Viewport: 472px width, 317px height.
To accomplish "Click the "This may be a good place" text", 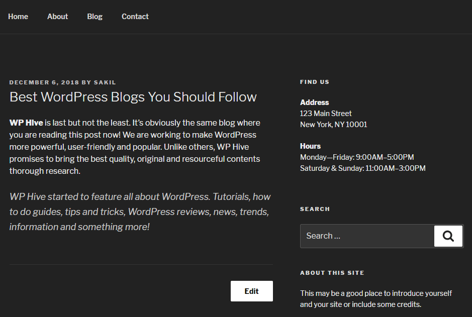I will (x=376, y=298).
